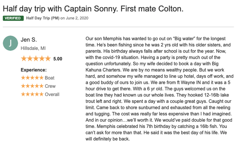Open the review title about Captain Sonny
Screen dimensions: 237x145
coord(93,9)
